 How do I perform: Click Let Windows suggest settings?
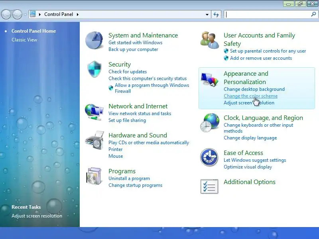coord(255,160)
